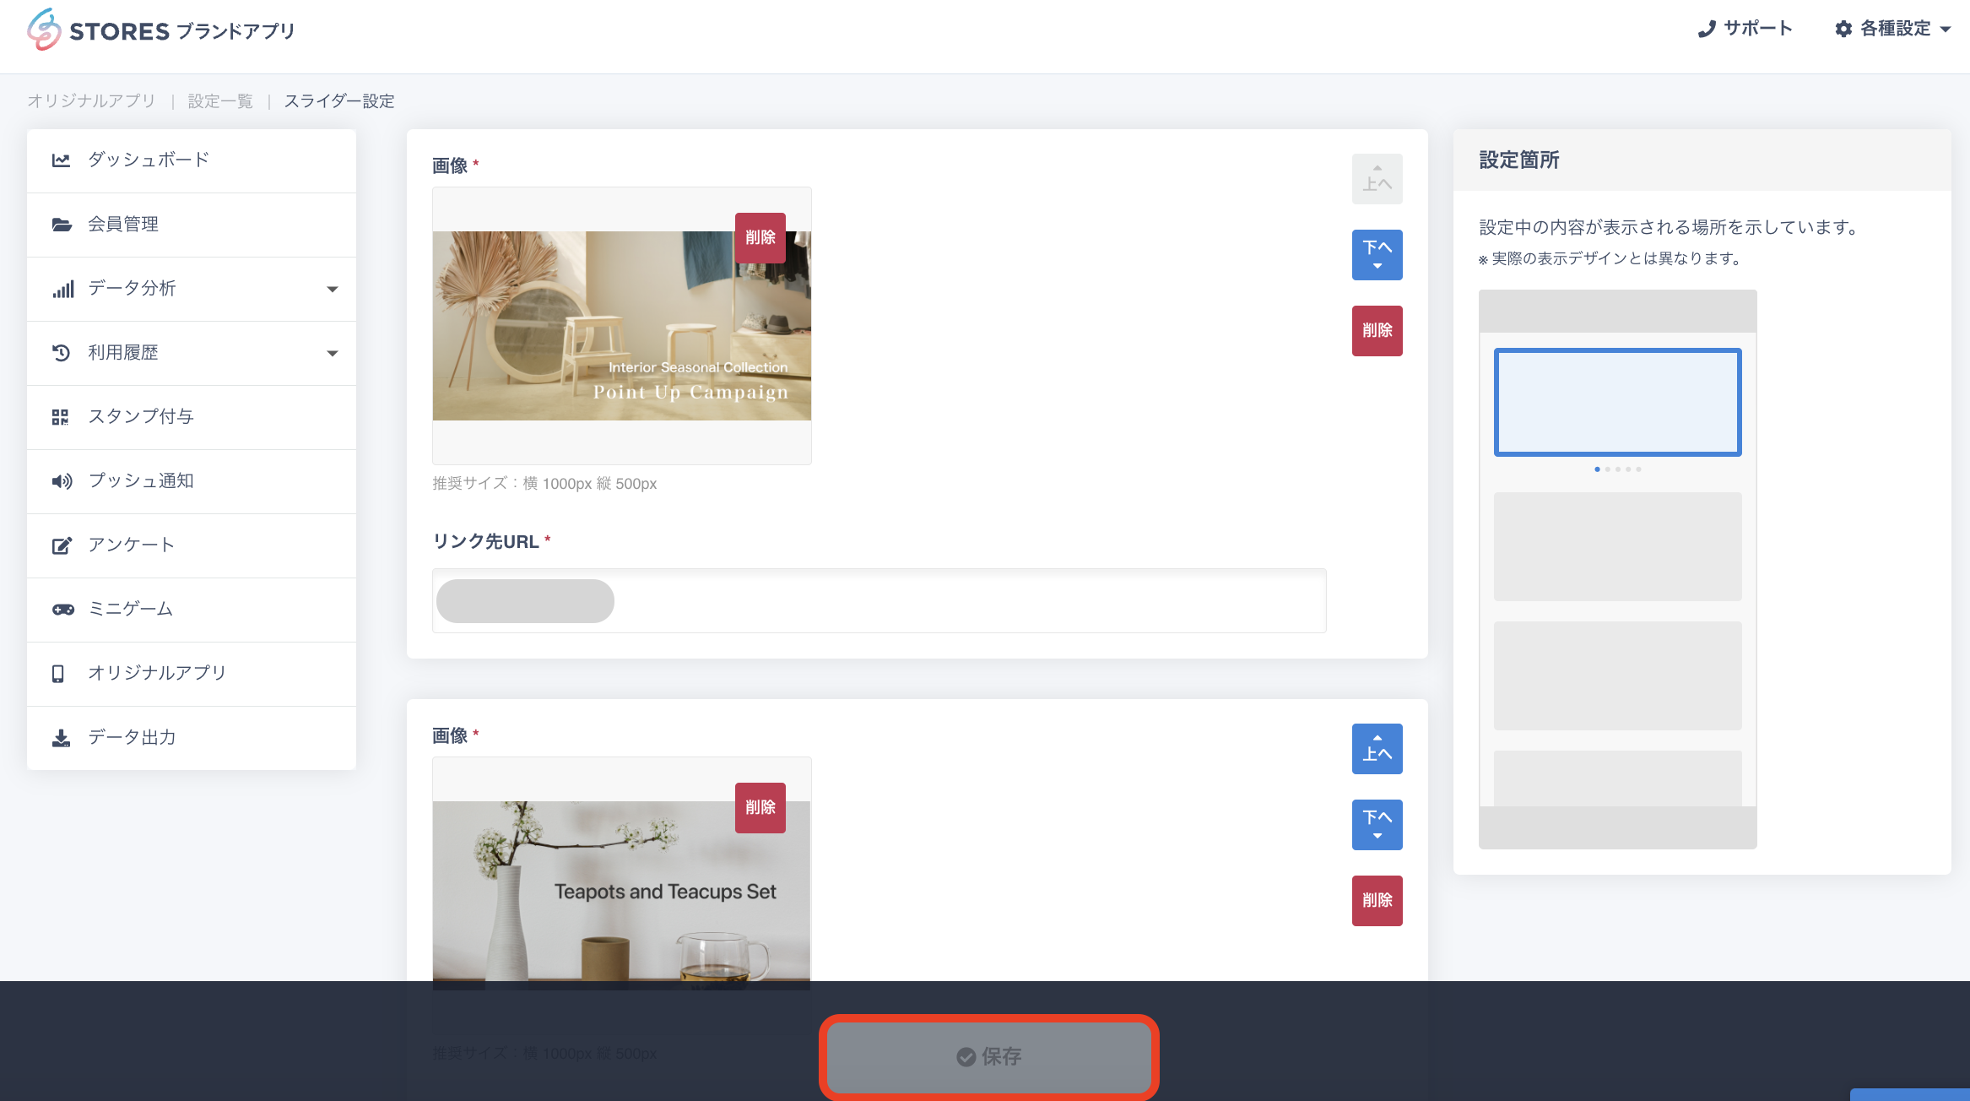This screenshot has width=1970, height=1101.
Task: Click the first slide's リンク先URL field
Action: tap(879, 601)
